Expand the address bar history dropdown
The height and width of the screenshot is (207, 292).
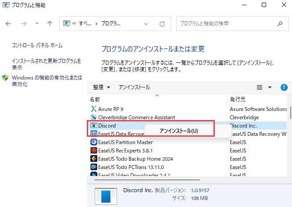tap(146, 24)
